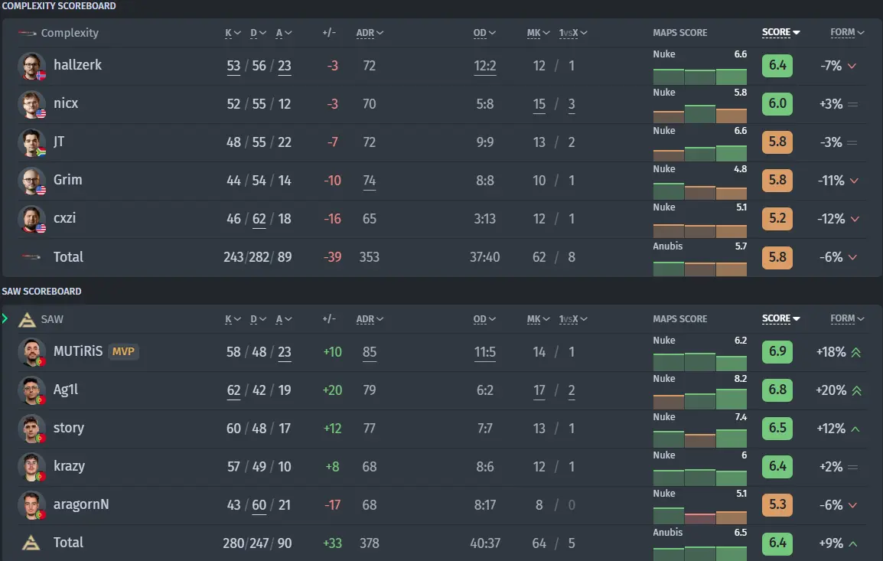
Task: Click Complexity Total Anubis maps score bars
Action: tap(700, 269)
